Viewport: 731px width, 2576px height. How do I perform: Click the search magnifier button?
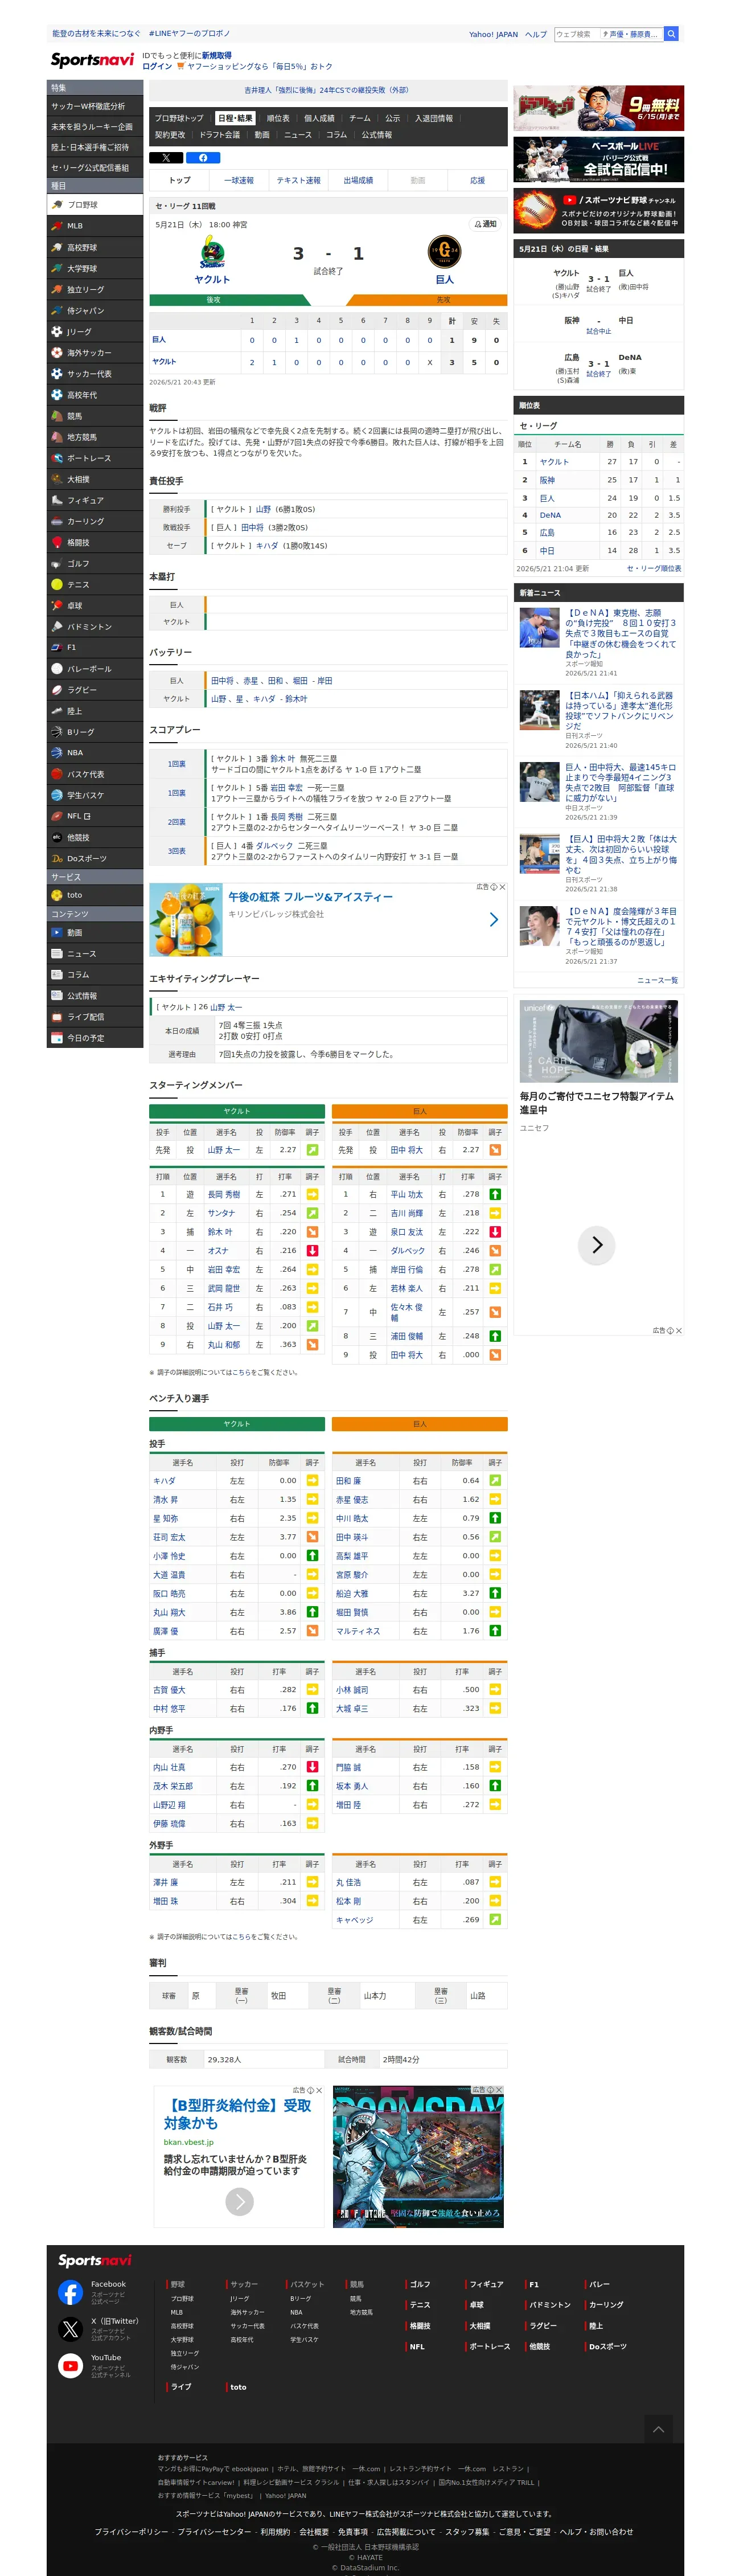click(x=672, y=34)
